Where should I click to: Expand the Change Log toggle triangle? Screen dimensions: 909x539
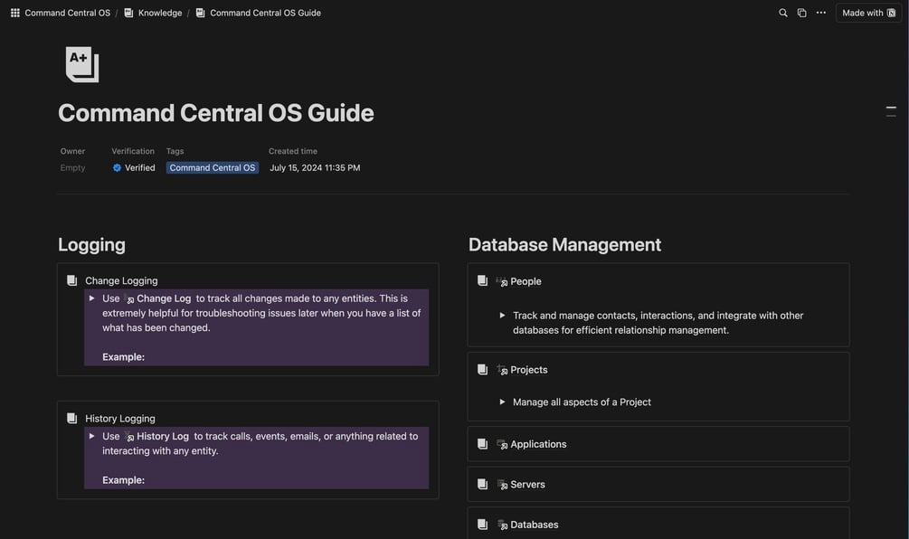pos(91,298)
